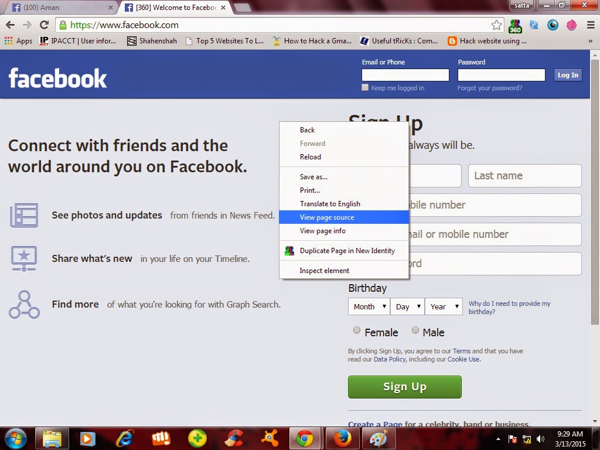Click the browser address bar
Viewport: 600px width, 450px height.
coord(279,25)
